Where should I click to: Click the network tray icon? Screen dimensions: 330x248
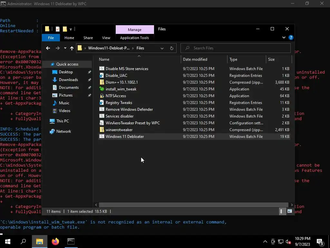(x=281, y=242)
